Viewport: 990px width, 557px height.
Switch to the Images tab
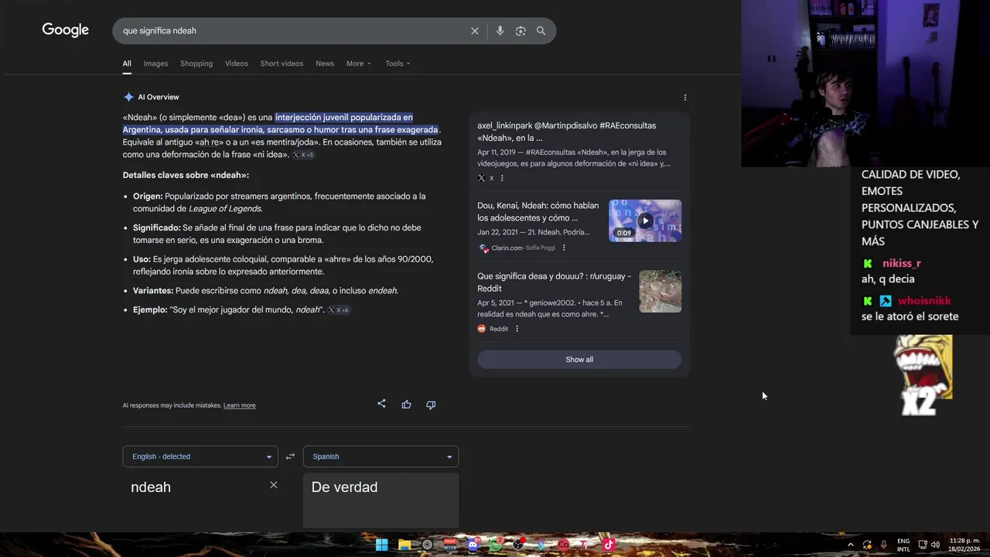(x=155, y=63)
